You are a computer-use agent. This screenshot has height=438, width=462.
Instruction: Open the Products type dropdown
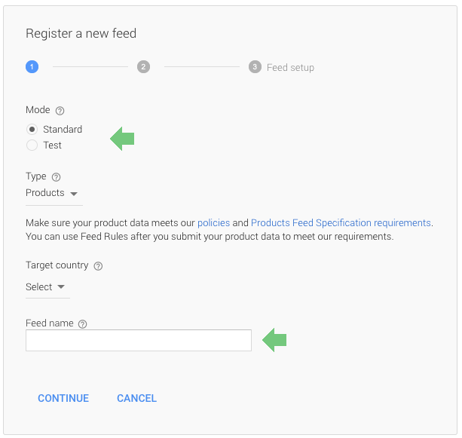pyautogui.click(x=51, y=193)
